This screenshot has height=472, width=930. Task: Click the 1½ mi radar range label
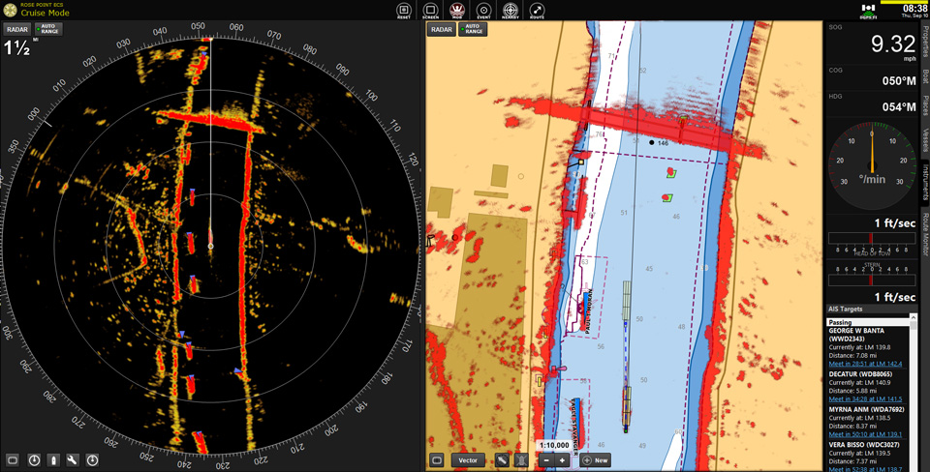pos(17,48)
